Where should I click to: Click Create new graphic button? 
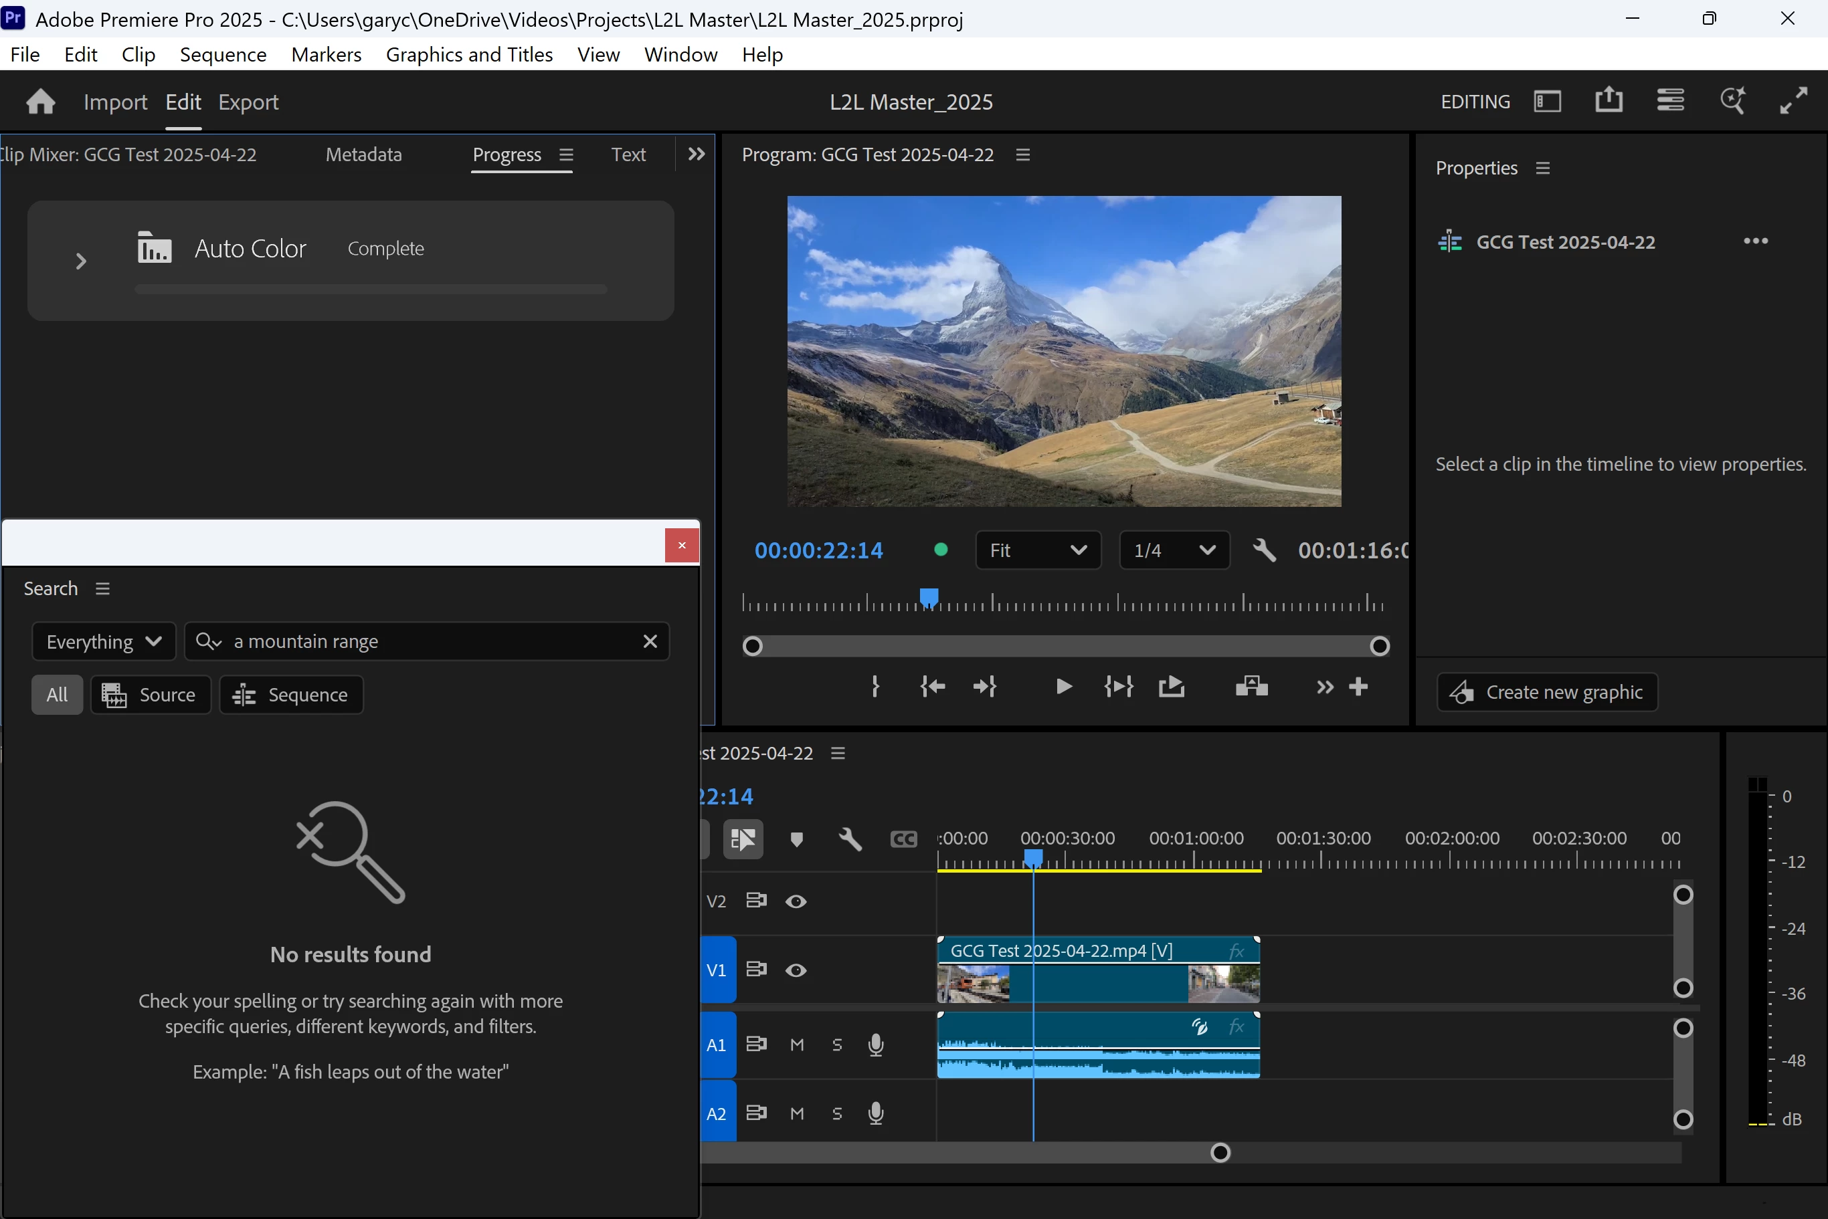[x=1546, y=692]
